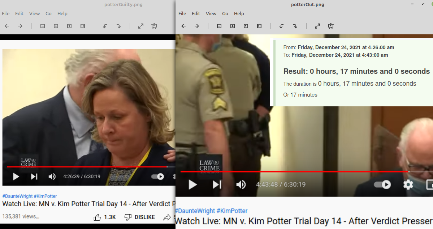Click the volume speaker in 4:26:39 video
The height and width of the screenshot is (229, 433).
pos(52,177)
